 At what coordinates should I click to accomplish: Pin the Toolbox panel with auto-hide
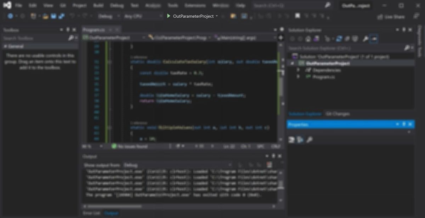(68, 30)
